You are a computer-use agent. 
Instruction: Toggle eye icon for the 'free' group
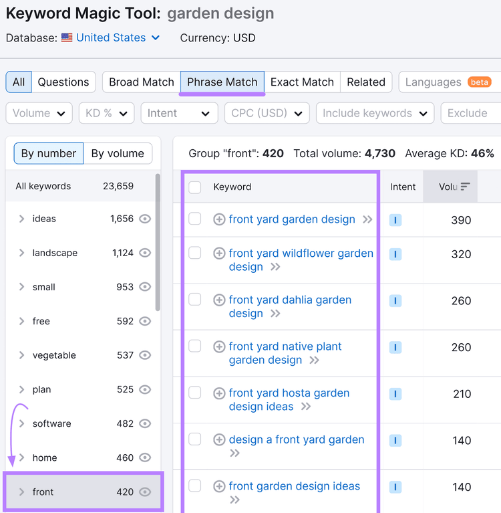(145, 321)
